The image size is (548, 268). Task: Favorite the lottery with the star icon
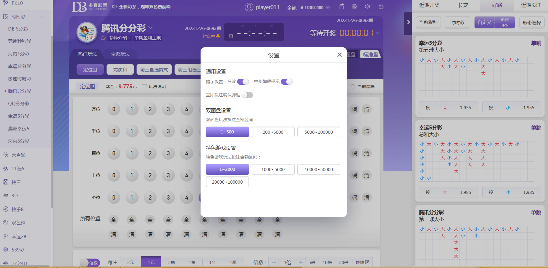coord(103,38)
